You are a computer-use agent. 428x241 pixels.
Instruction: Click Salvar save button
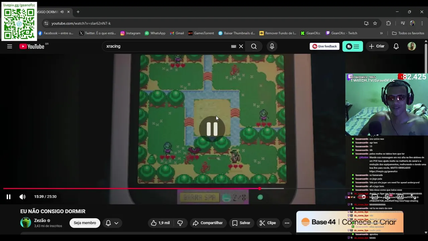(241, 223)
